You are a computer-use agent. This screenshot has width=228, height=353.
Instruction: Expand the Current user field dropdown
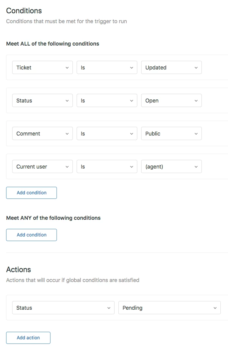[x=42, y=167]
